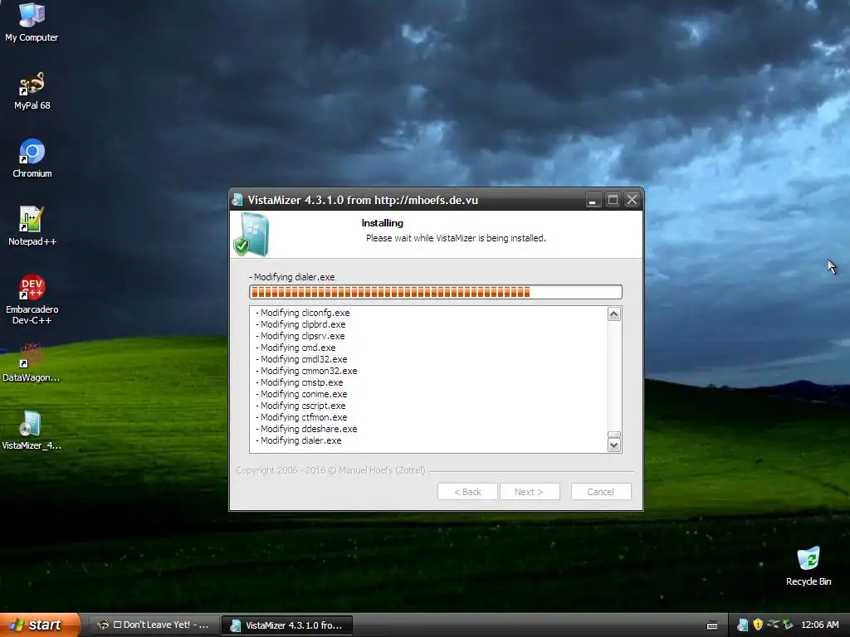Screen dimensions: 850x637
Task: Click the network connection tray icon
Action: click(773, 625)
